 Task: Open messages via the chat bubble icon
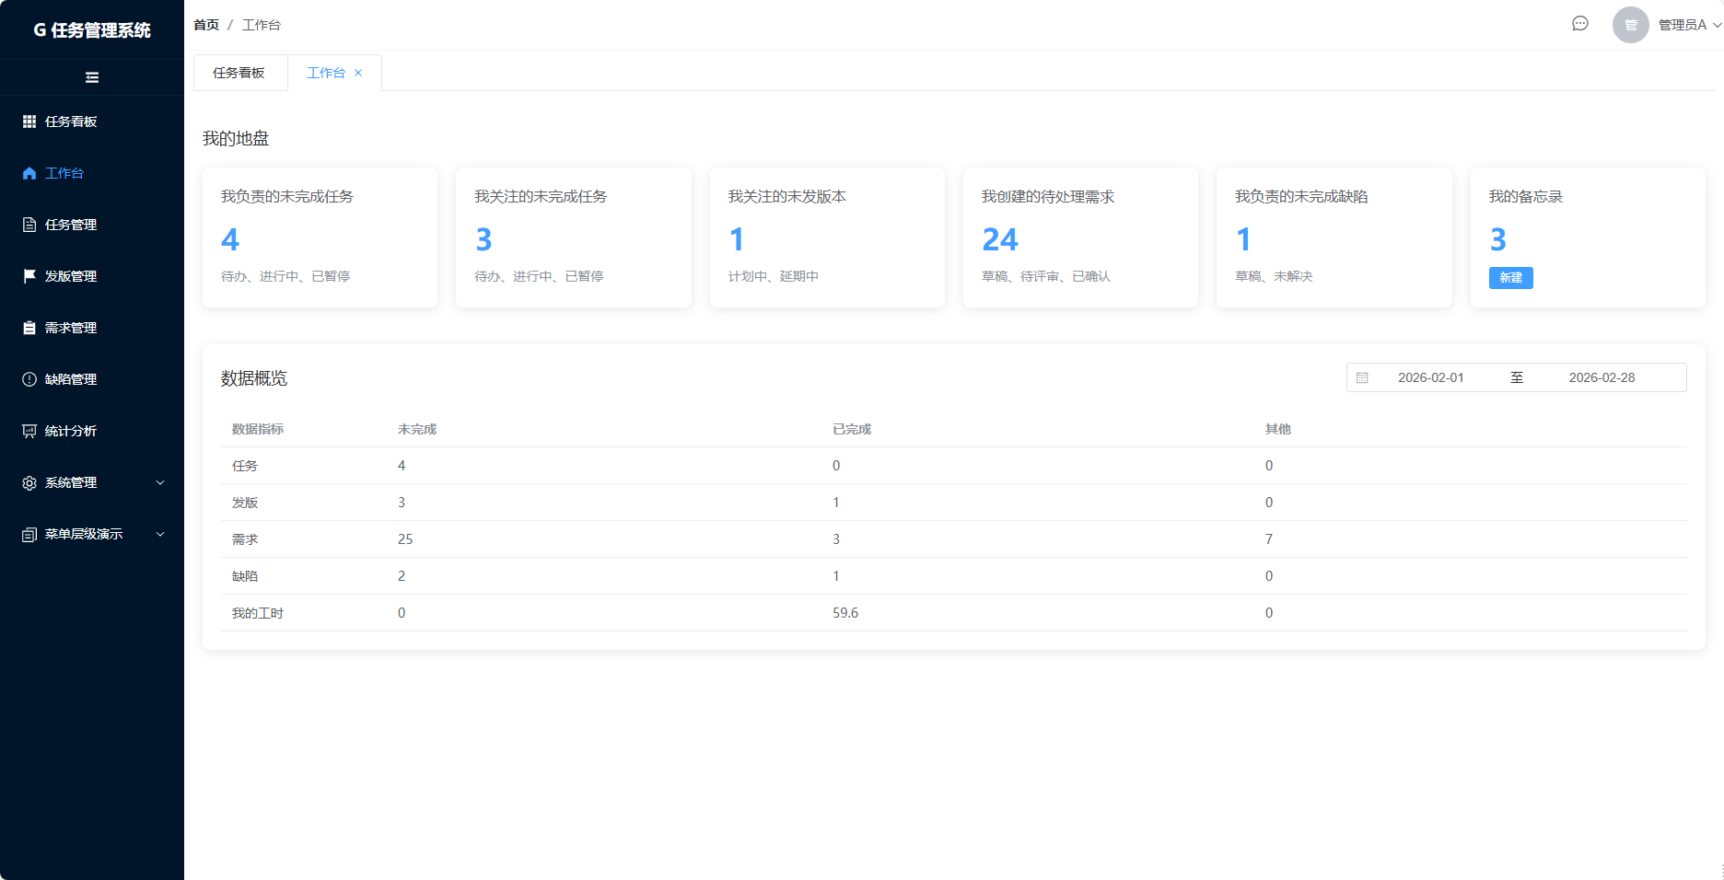[1580, 24]
